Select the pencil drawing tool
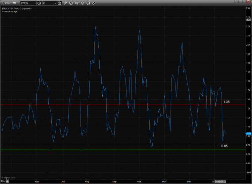252x184 pixels. pos(65,3)
